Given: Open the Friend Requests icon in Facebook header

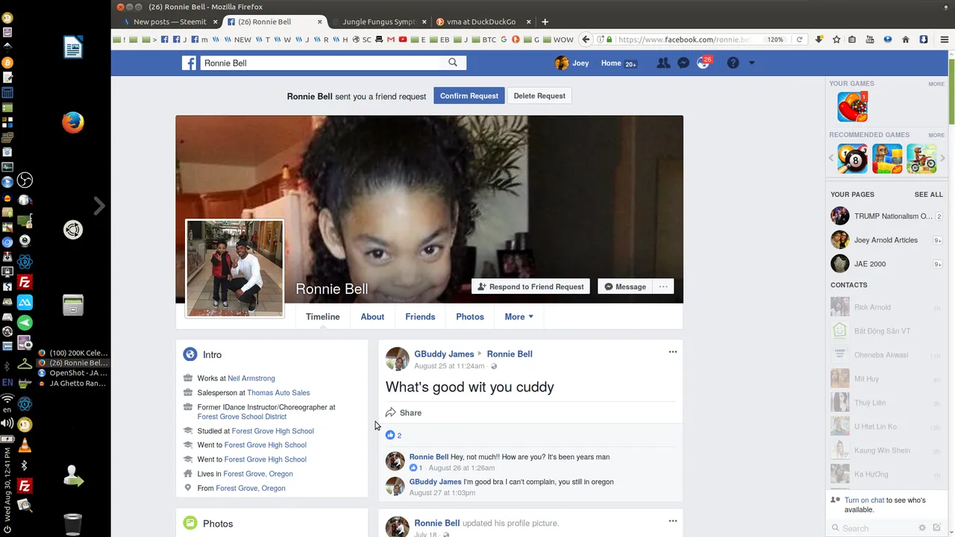Looking at the screenshot, I should [x=663, y=63].
